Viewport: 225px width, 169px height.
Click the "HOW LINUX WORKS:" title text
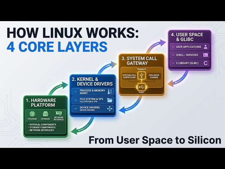pyautogui.click(x=73, y=33)
